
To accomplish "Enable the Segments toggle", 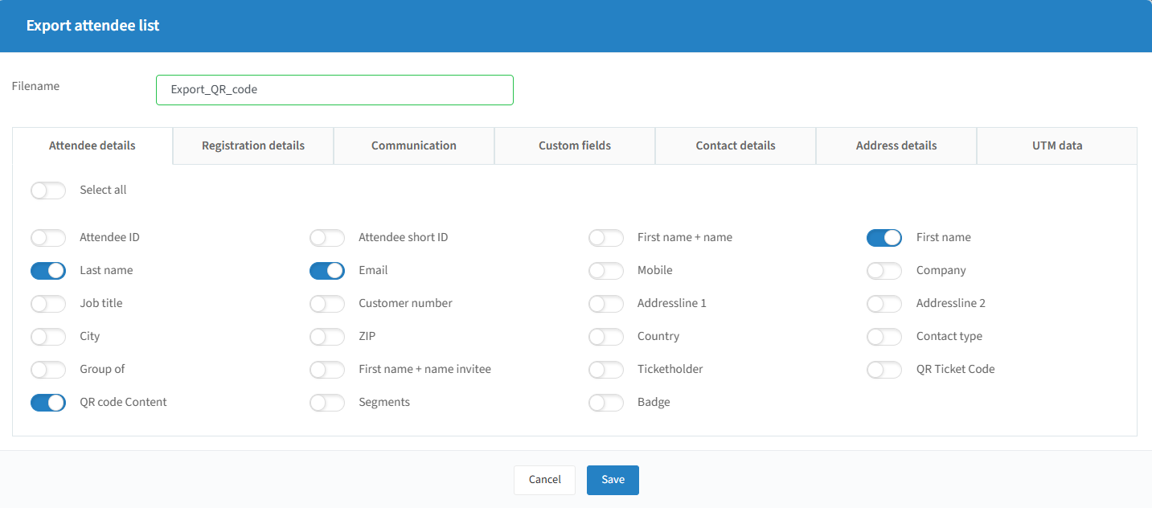I will click(x=327, y=403).
